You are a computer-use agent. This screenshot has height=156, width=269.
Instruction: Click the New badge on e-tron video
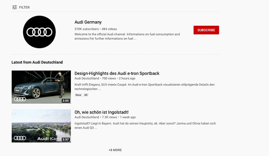(x=78, y=95)
